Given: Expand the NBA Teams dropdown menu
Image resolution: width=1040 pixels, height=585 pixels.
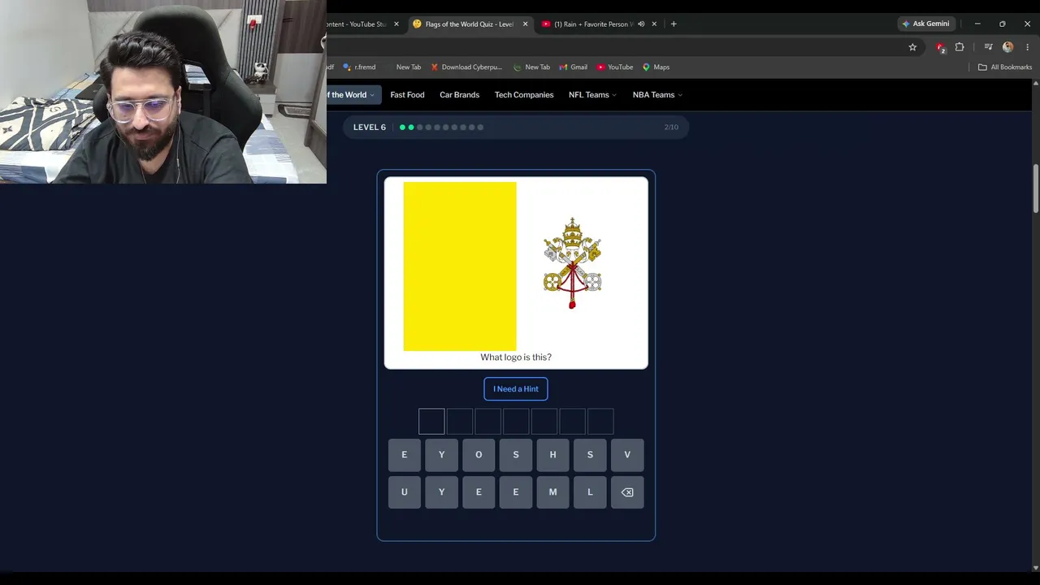Looking at the screenshot, I should tap(657, 95).
